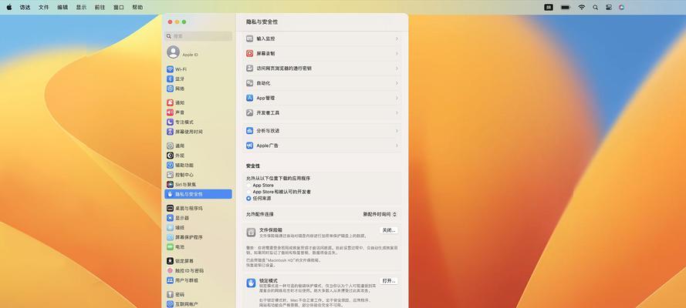
Task: Open the 编辑 menu
Action: (x=63, y=8)
